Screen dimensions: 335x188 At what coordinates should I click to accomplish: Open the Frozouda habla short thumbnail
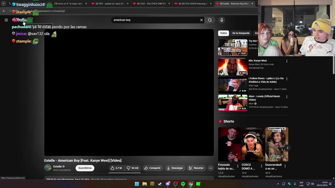point(230,144)
